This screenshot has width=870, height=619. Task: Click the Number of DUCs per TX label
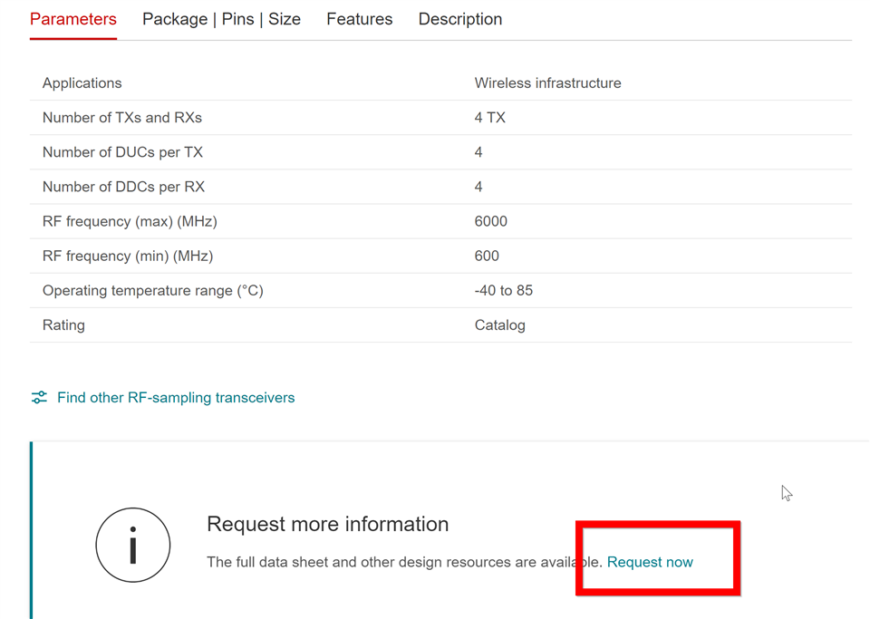pyautogui.click(x=122, y=152)
